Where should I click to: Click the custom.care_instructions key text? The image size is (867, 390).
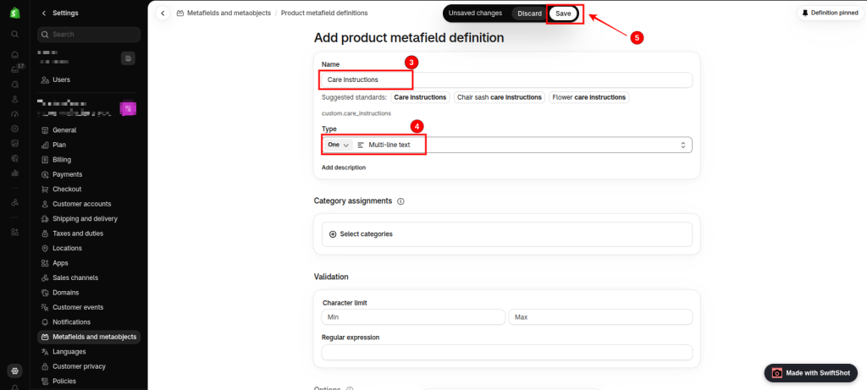tap(356, 113)
